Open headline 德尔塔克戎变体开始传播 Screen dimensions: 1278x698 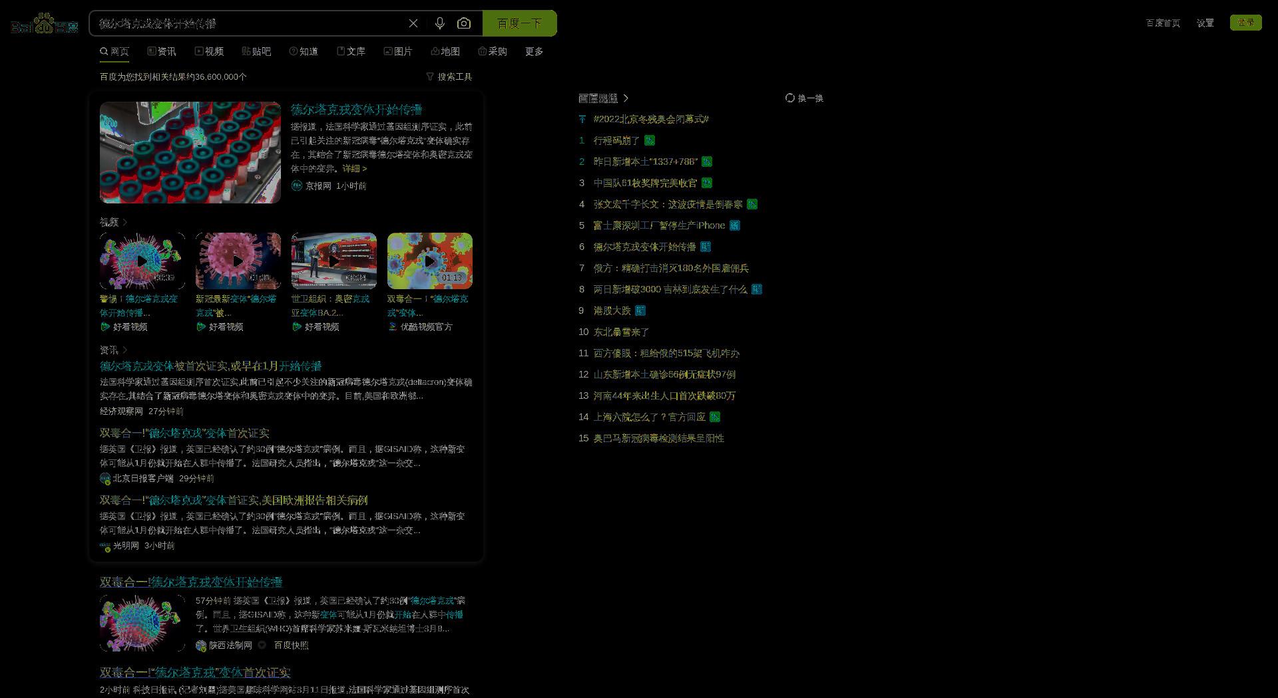[x=356, y=110]
